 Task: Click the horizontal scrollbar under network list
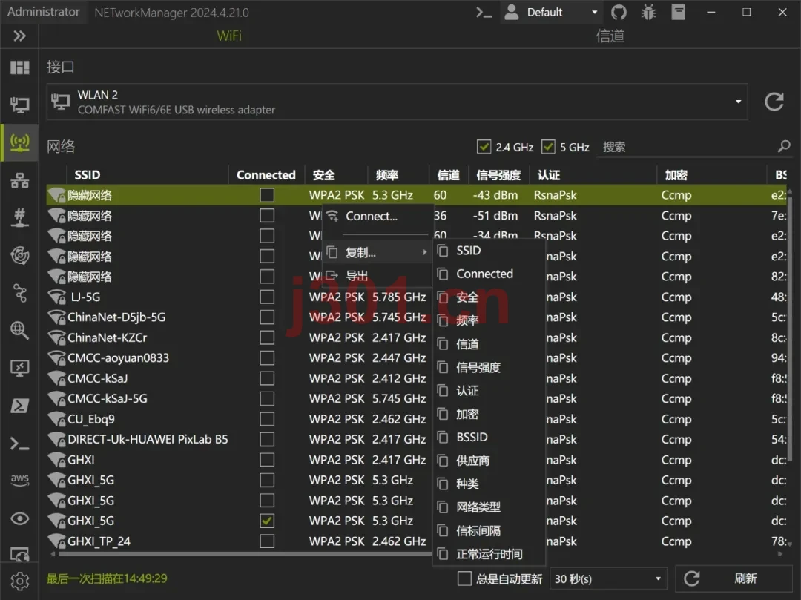pos(245,553)
